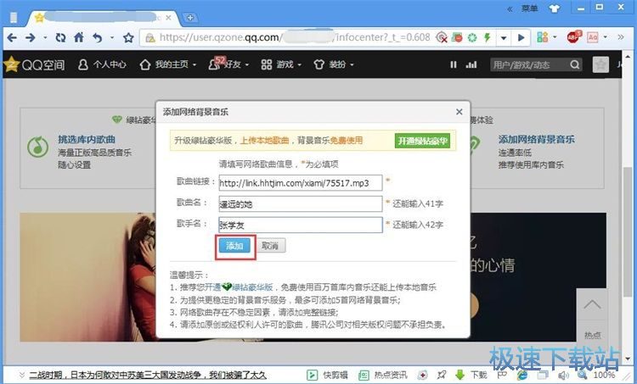Image resolution: width=637 pixels, height=384 pixels.
Task: Open the 装扮 menu
Action: click(334, 64)
